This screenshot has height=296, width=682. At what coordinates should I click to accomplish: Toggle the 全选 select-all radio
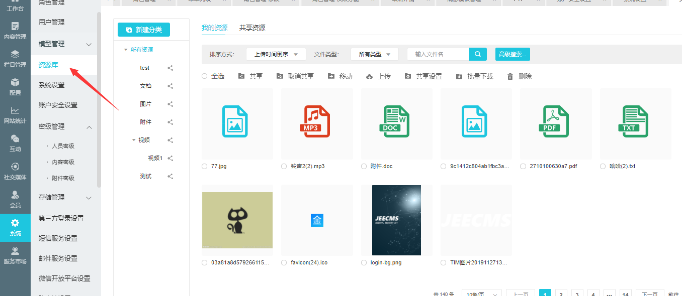[204, 76]
